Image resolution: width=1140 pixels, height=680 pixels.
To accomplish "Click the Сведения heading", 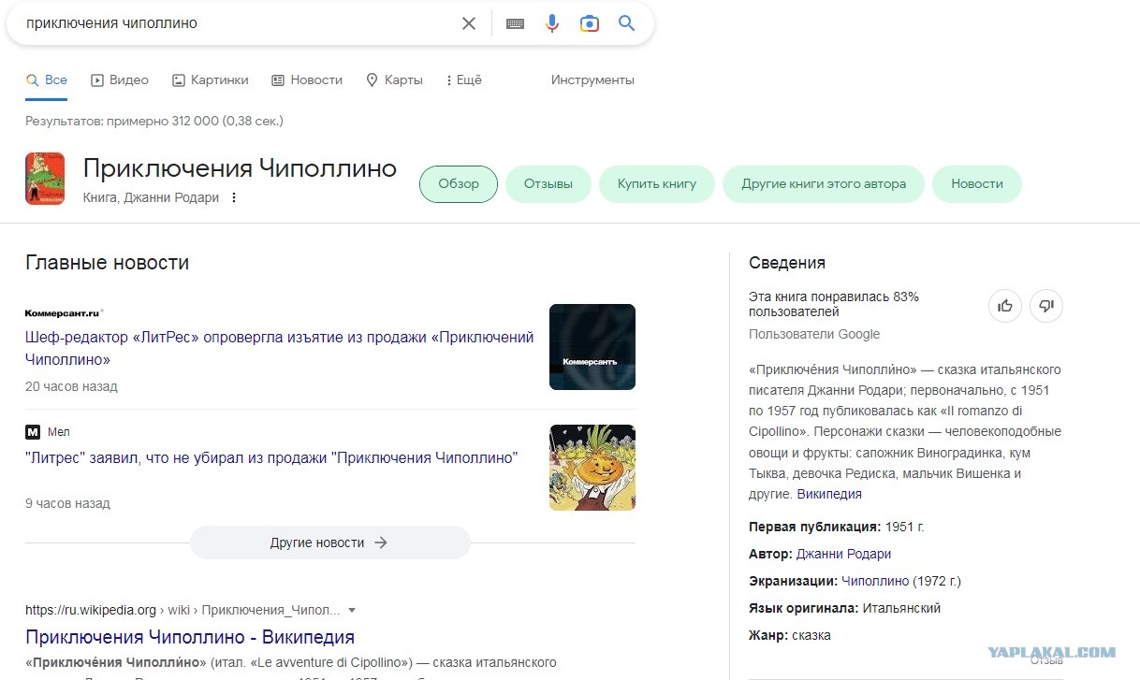I will coord(787,263).
